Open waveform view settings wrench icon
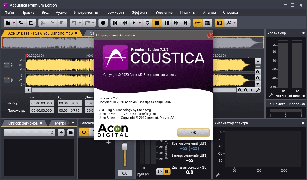Image resolution: width=307 pixels, height=180 pixels. [x=258, y=90]
